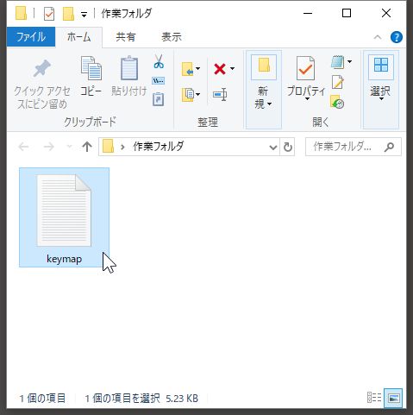Expand 選択 dropdown arrow
The height and width of the screenshot is (415, 413).
click(381, 99)
